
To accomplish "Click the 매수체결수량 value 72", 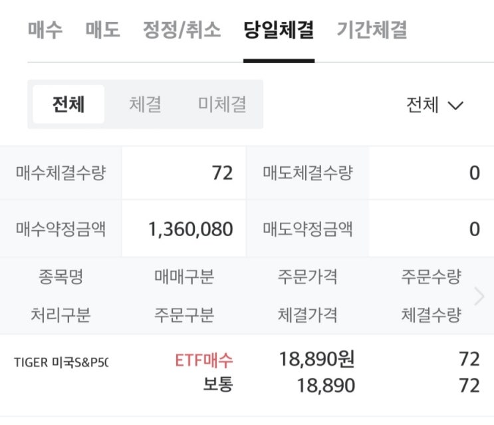I will [222, 173].
